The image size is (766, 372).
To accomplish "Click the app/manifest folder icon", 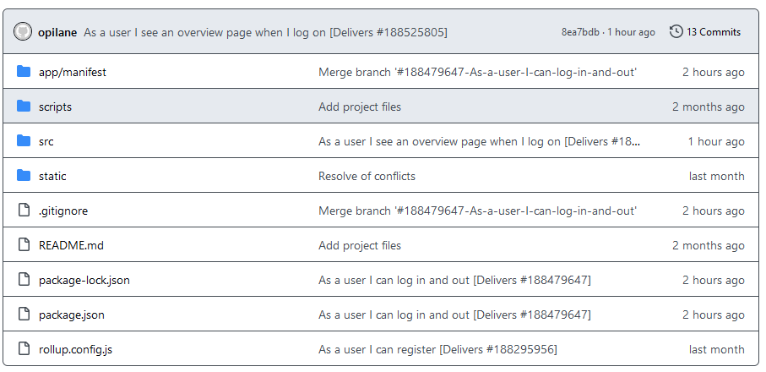I will 24,72.
